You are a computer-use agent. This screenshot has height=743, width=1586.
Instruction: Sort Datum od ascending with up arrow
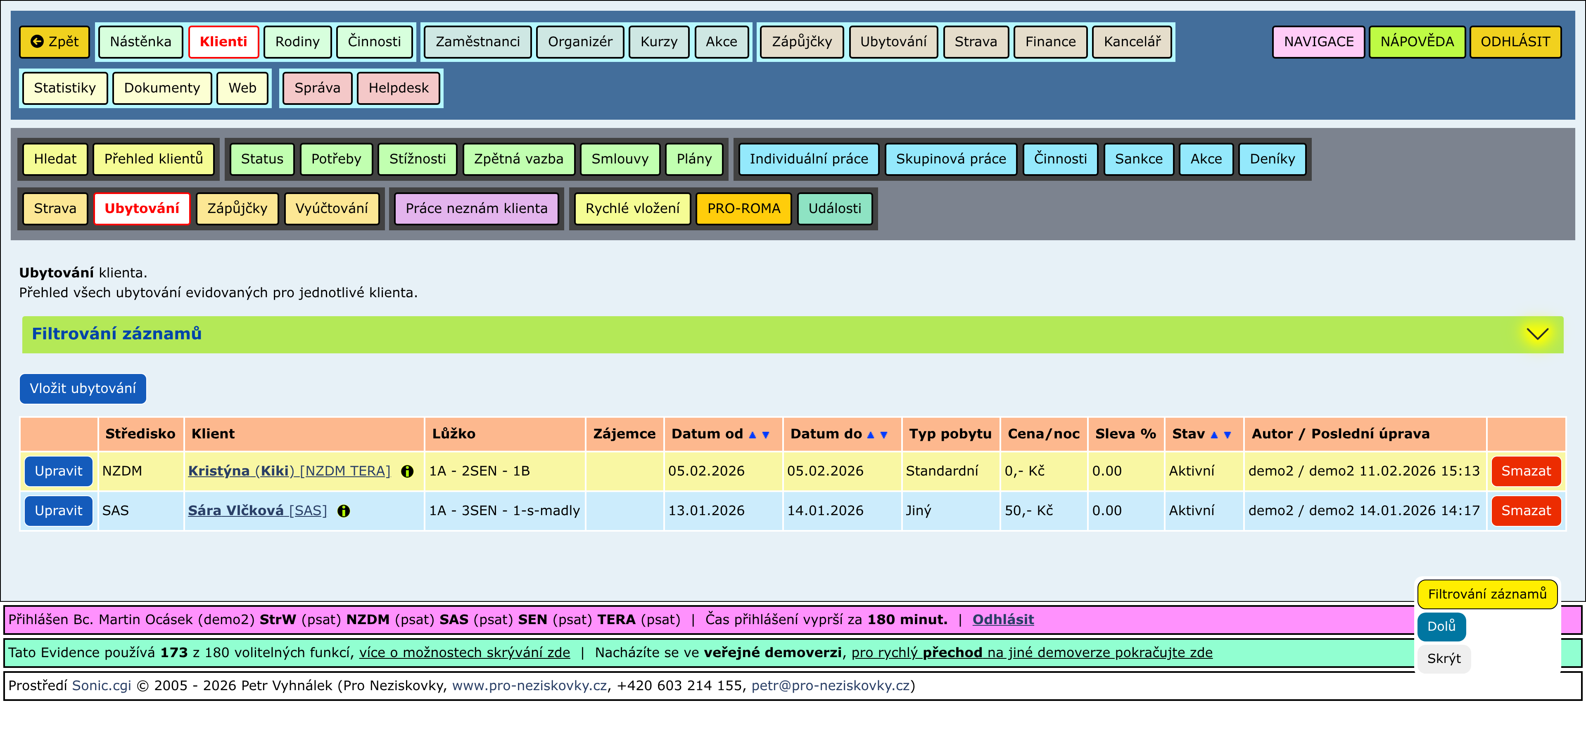[752, 435]
